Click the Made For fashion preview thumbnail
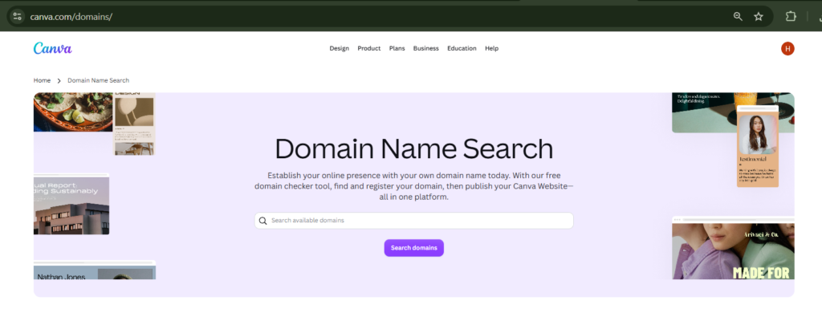The width and height of the screenshot is (822, 313). (733, 248)
